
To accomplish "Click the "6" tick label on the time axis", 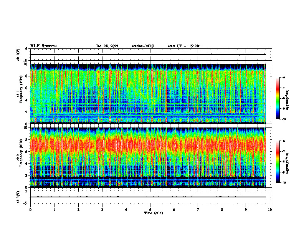I will coord(174,210).
